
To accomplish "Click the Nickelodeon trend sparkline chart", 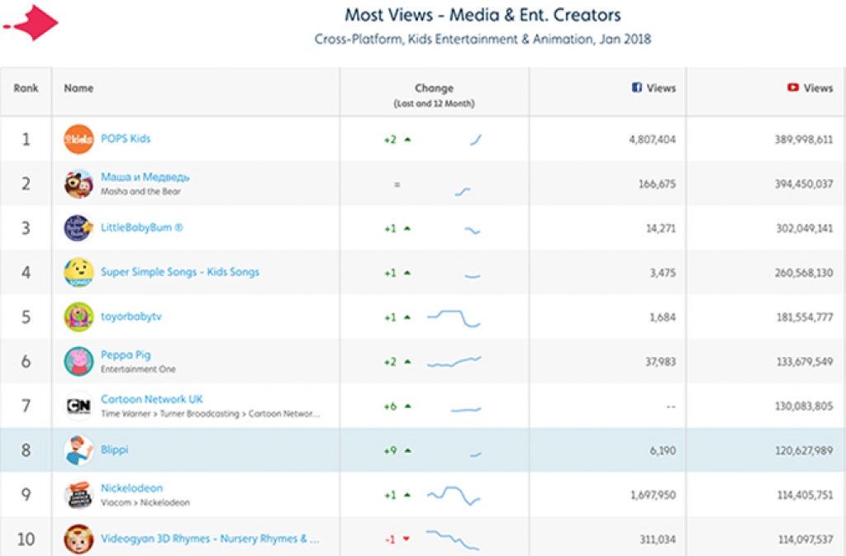I will [454, 496].
